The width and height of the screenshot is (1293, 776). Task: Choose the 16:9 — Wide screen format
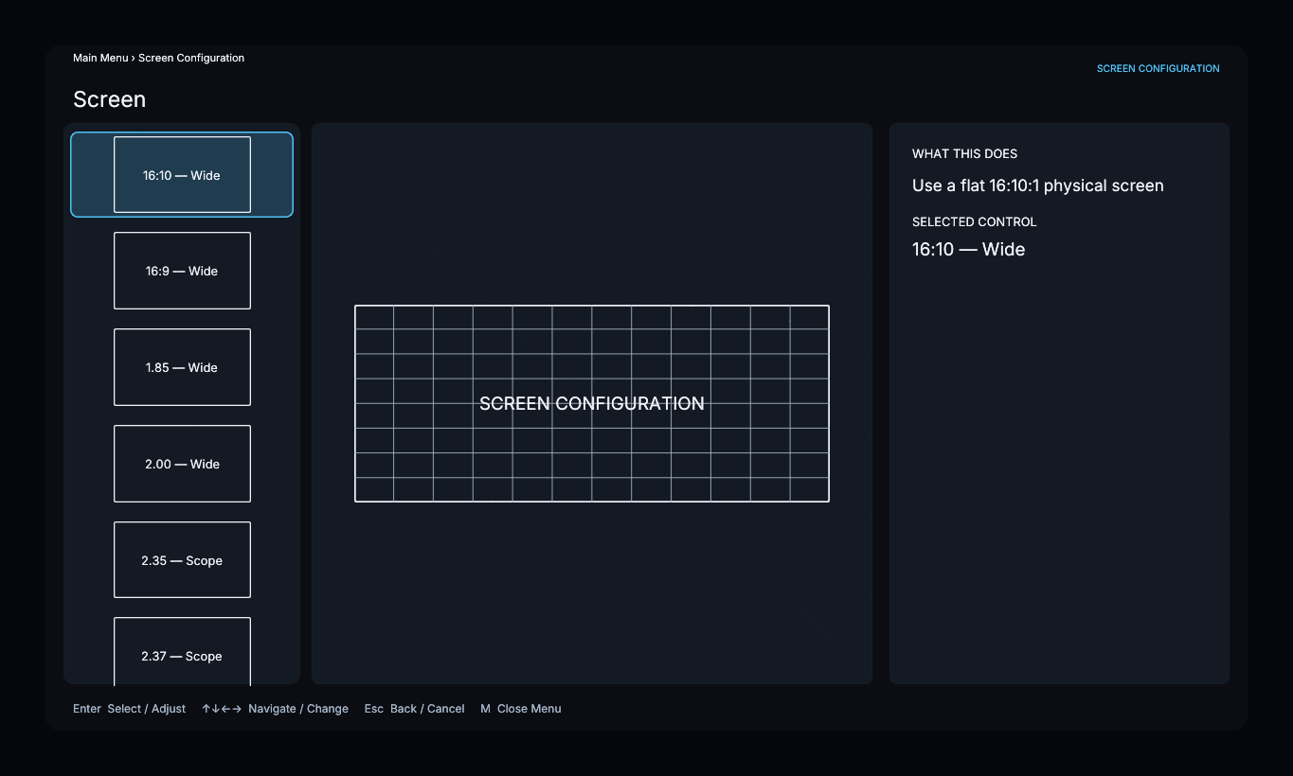(182, 271)
